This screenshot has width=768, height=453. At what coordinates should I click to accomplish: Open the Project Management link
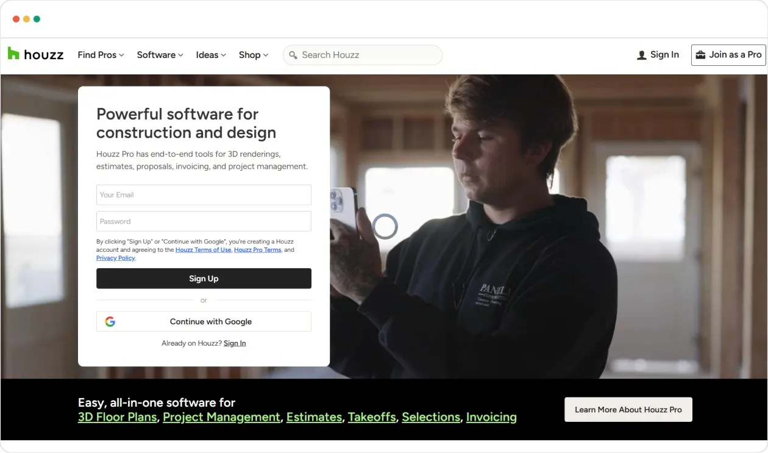[221, 417]
